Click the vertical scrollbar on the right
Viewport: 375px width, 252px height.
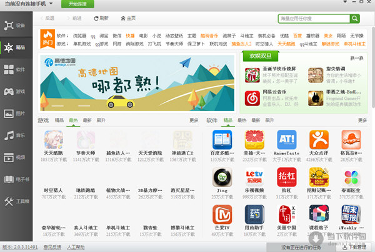[x=373, y=67]
